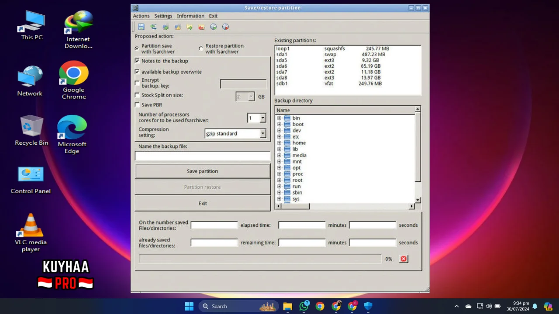Viewport: 559px width, 314px height.
Task: Click the yellow folder with red arrow icon
Action: [x=201, y=27]
